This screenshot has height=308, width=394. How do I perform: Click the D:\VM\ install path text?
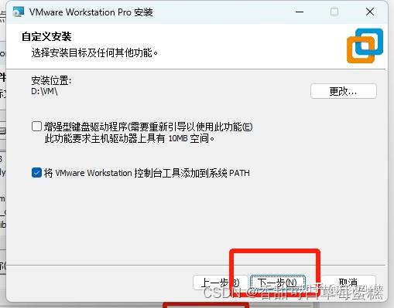pos(44,91)
